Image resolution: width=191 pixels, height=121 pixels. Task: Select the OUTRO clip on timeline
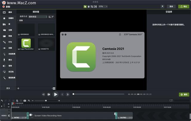[125, 116]
